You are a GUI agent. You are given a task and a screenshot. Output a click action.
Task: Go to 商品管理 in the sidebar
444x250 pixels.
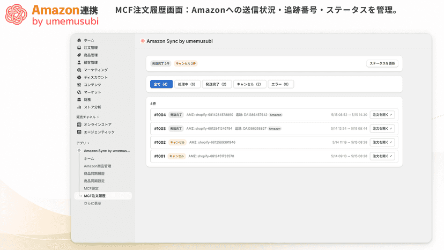(91, 55)
